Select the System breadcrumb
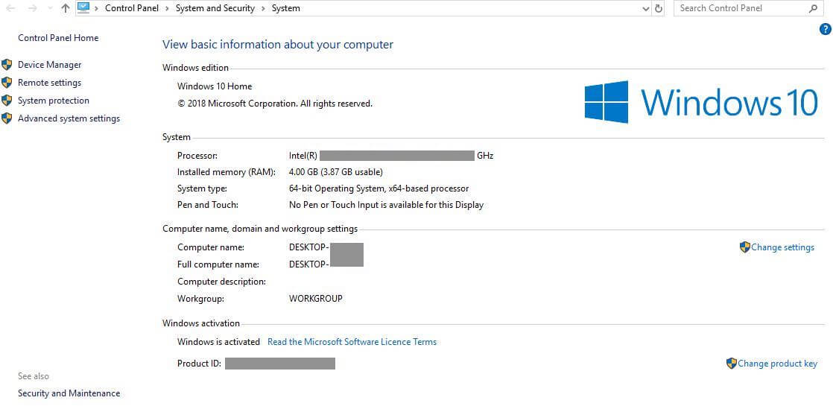Image resolution: width=833 pixels, height=409 pixels. (286, 8)
